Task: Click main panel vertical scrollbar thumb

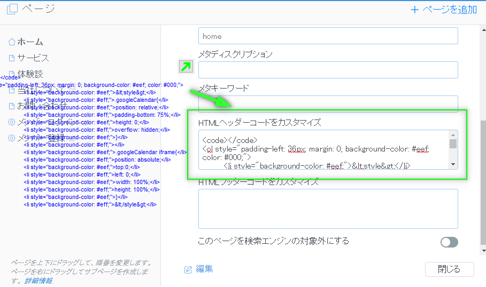Action: click(x=483, y=182)
